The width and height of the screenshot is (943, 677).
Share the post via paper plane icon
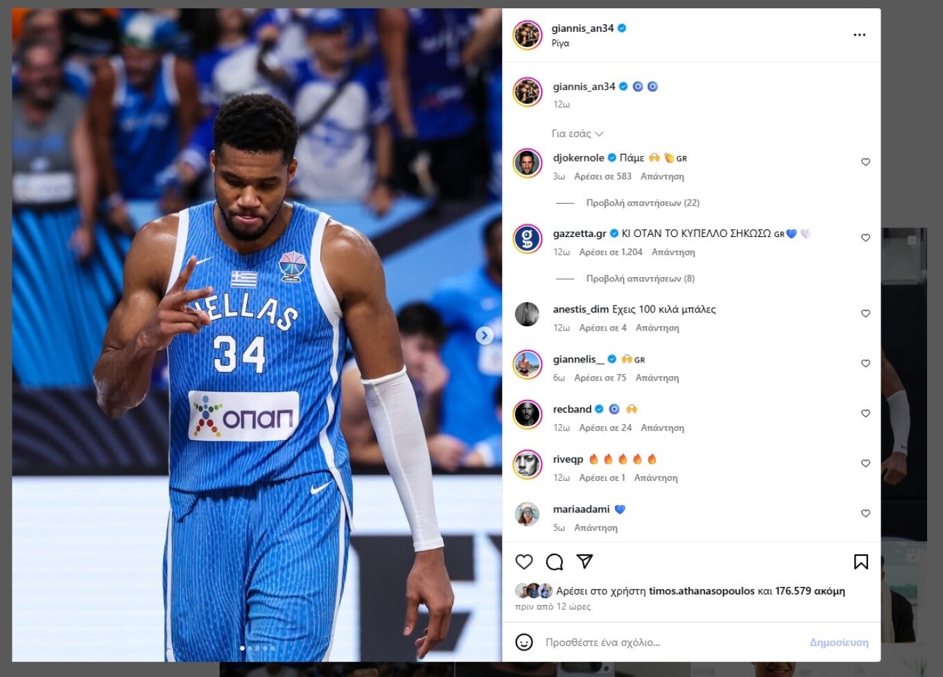[585, 561]
